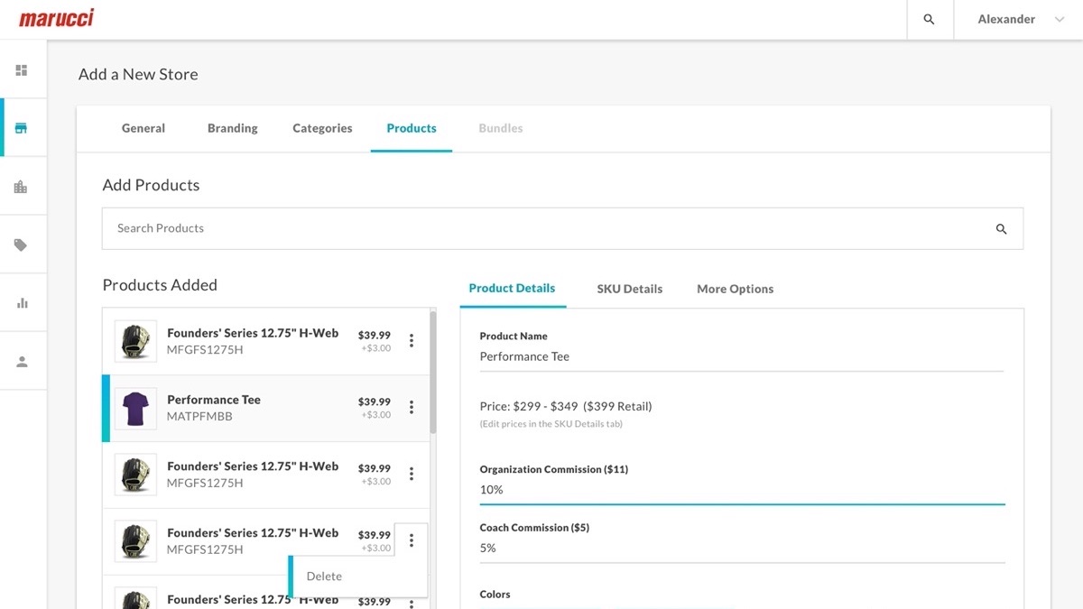The width and height of the screenshot is (1083, 609).
Task: Open the user profile icon in sidebar
Action: 22,361
